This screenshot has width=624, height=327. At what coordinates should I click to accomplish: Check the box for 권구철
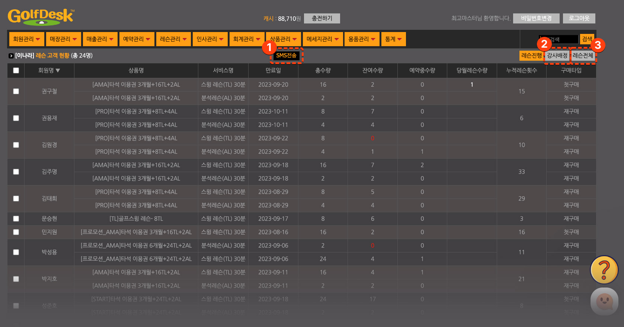(16, 91)
